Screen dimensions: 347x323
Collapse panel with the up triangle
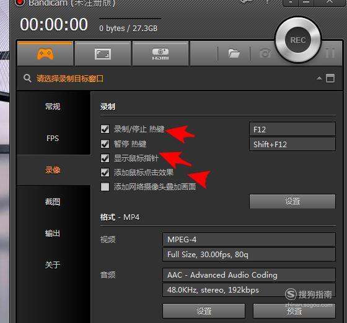(319, 78)
